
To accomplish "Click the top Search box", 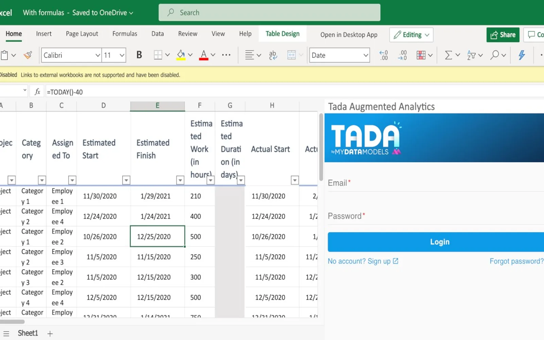I will pyautogui.click(x=269, y=13).
